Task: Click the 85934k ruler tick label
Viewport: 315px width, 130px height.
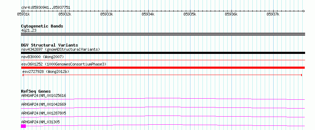Action: (148, 14)
